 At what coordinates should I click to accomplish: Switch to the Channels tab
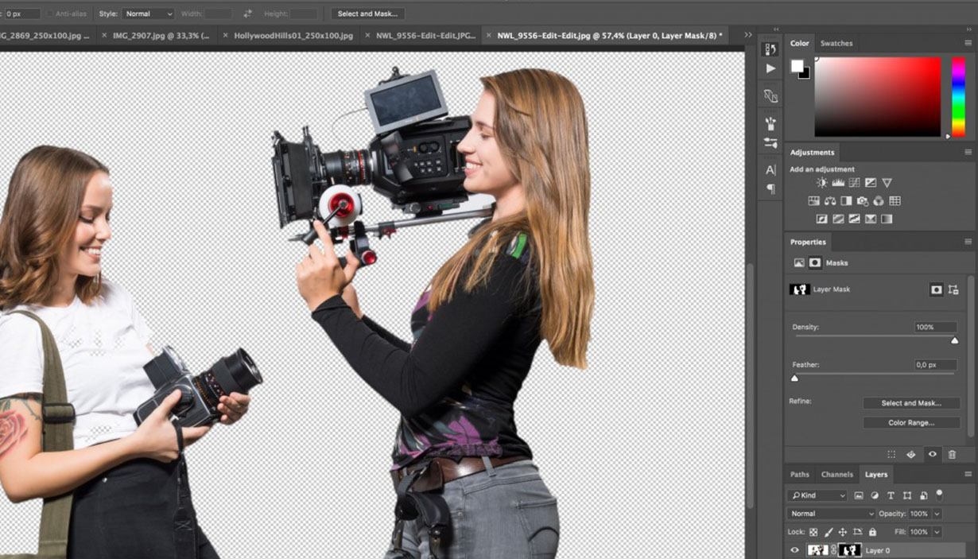(x=836, y=475)
